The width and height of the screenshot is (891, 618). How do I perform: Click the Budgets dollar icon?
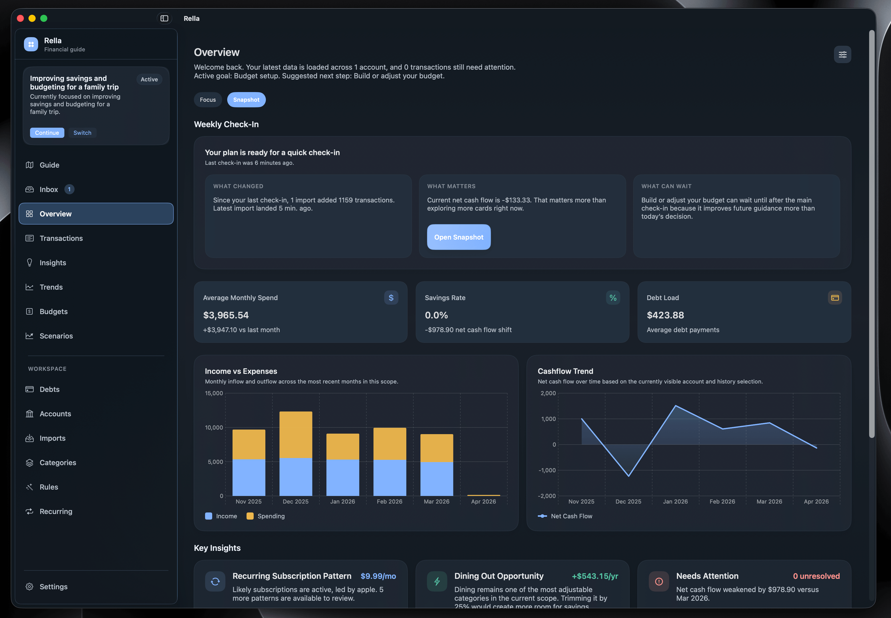click(30, 311)
